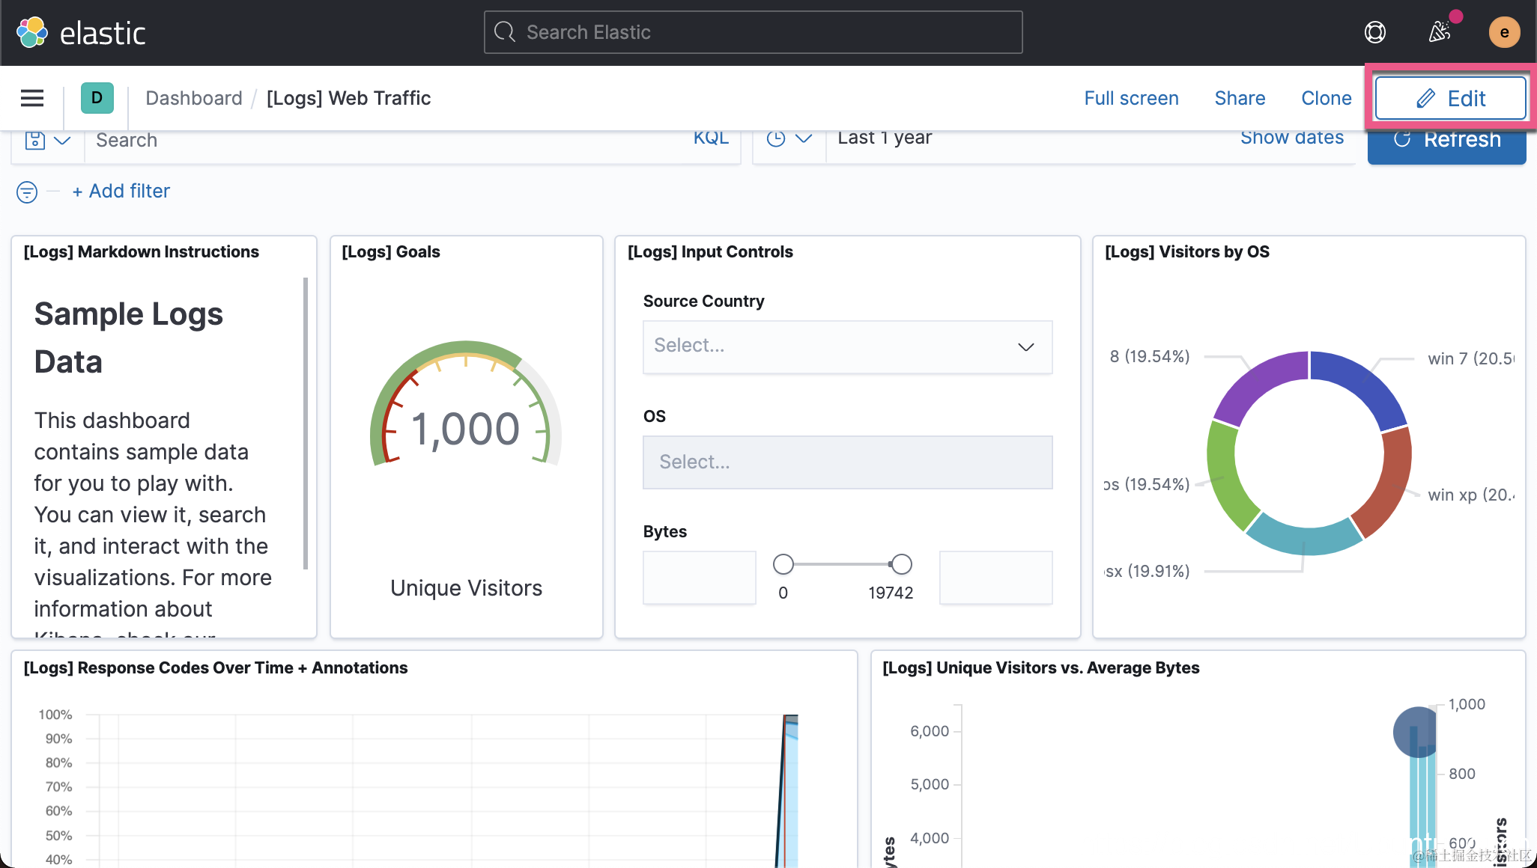Open the user avatar menu

(1503, 32)
